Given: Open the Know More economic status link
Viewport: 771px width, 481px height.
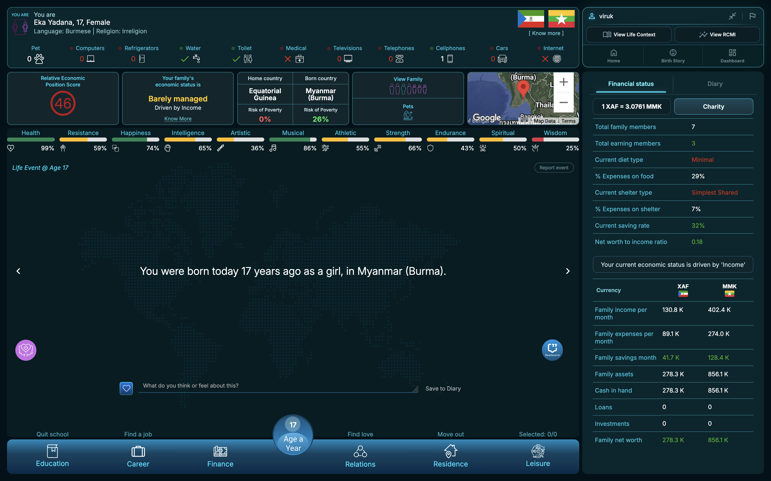Looking at the screenshot, I should coord(178,119).
